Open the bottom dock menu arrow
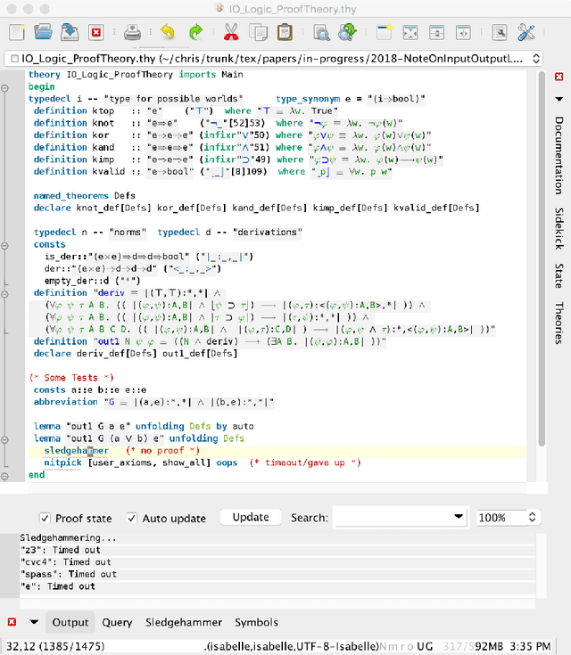 [34, 622]
